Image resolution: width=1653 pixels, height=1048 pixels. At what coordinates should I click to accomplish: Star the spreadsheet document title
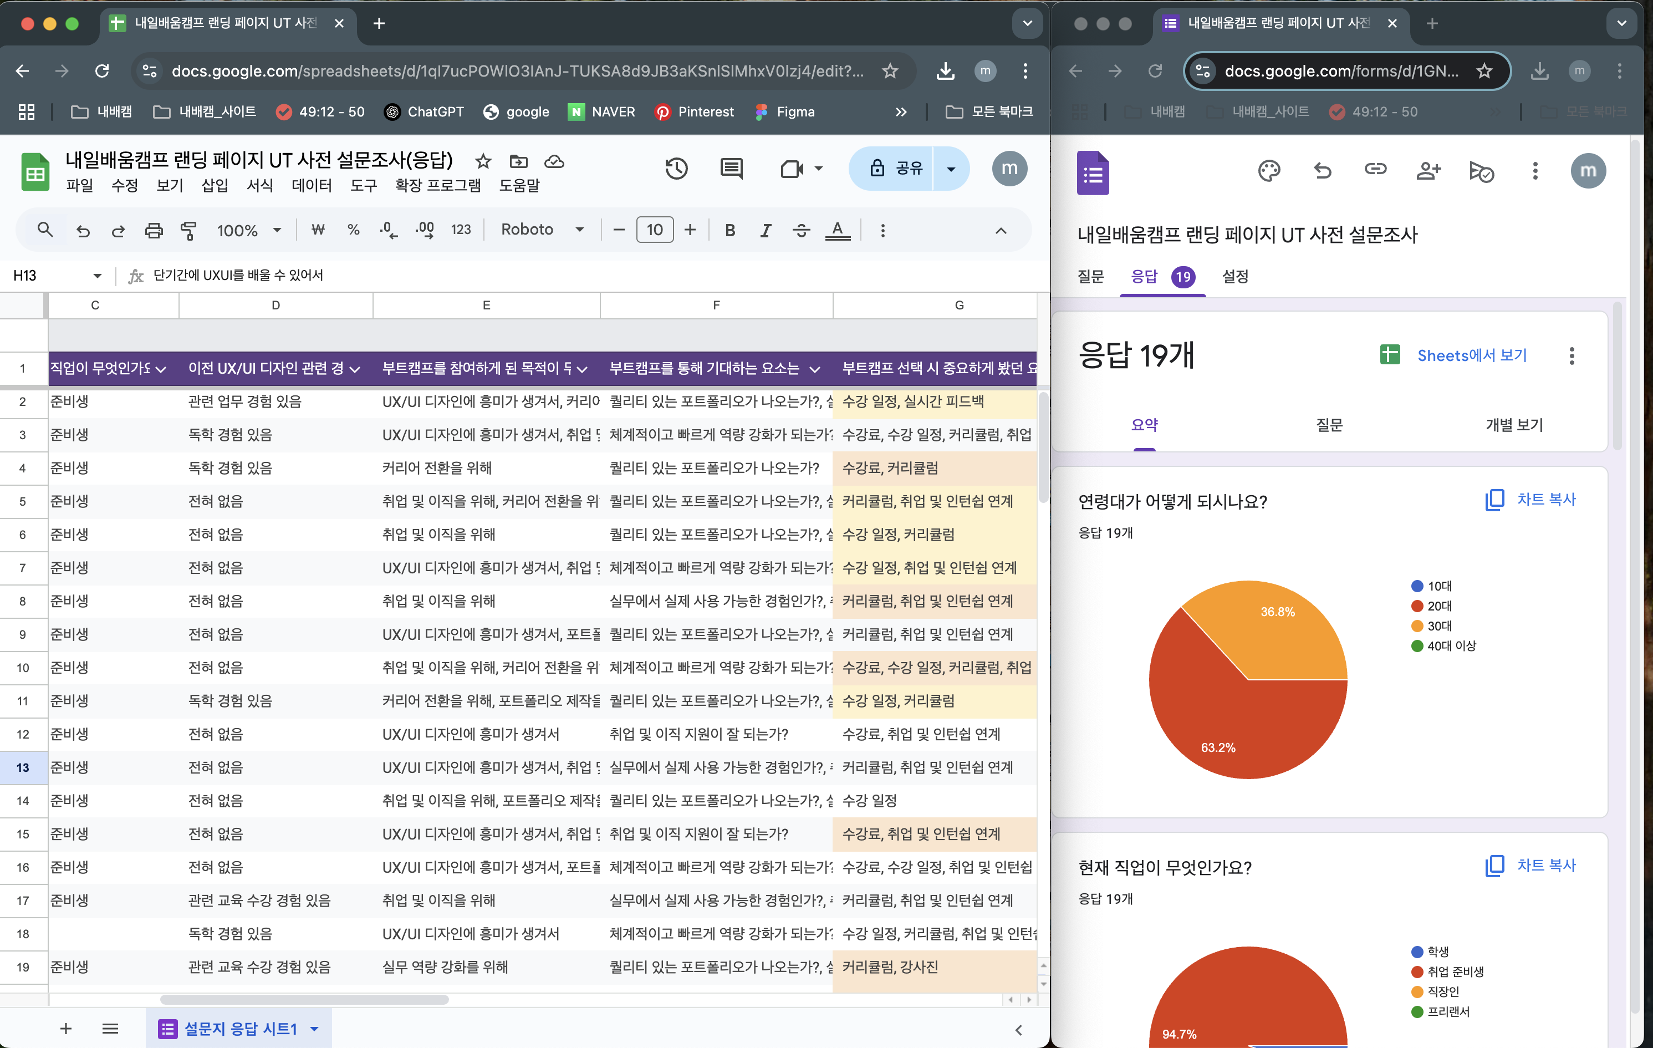coord(483,161)
